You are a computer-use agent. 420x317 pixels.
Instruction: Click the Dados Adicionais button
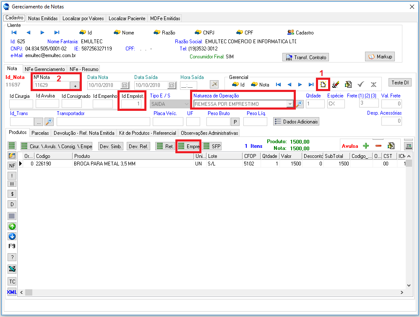click(x=296, y=121)
